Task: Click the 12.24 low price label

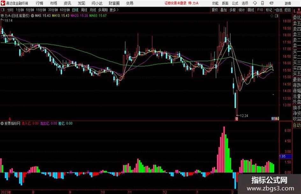Action: (244, 116)
